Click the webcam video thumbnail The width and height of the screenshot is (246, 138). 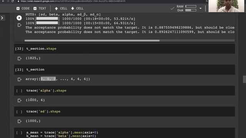(226, 6)
